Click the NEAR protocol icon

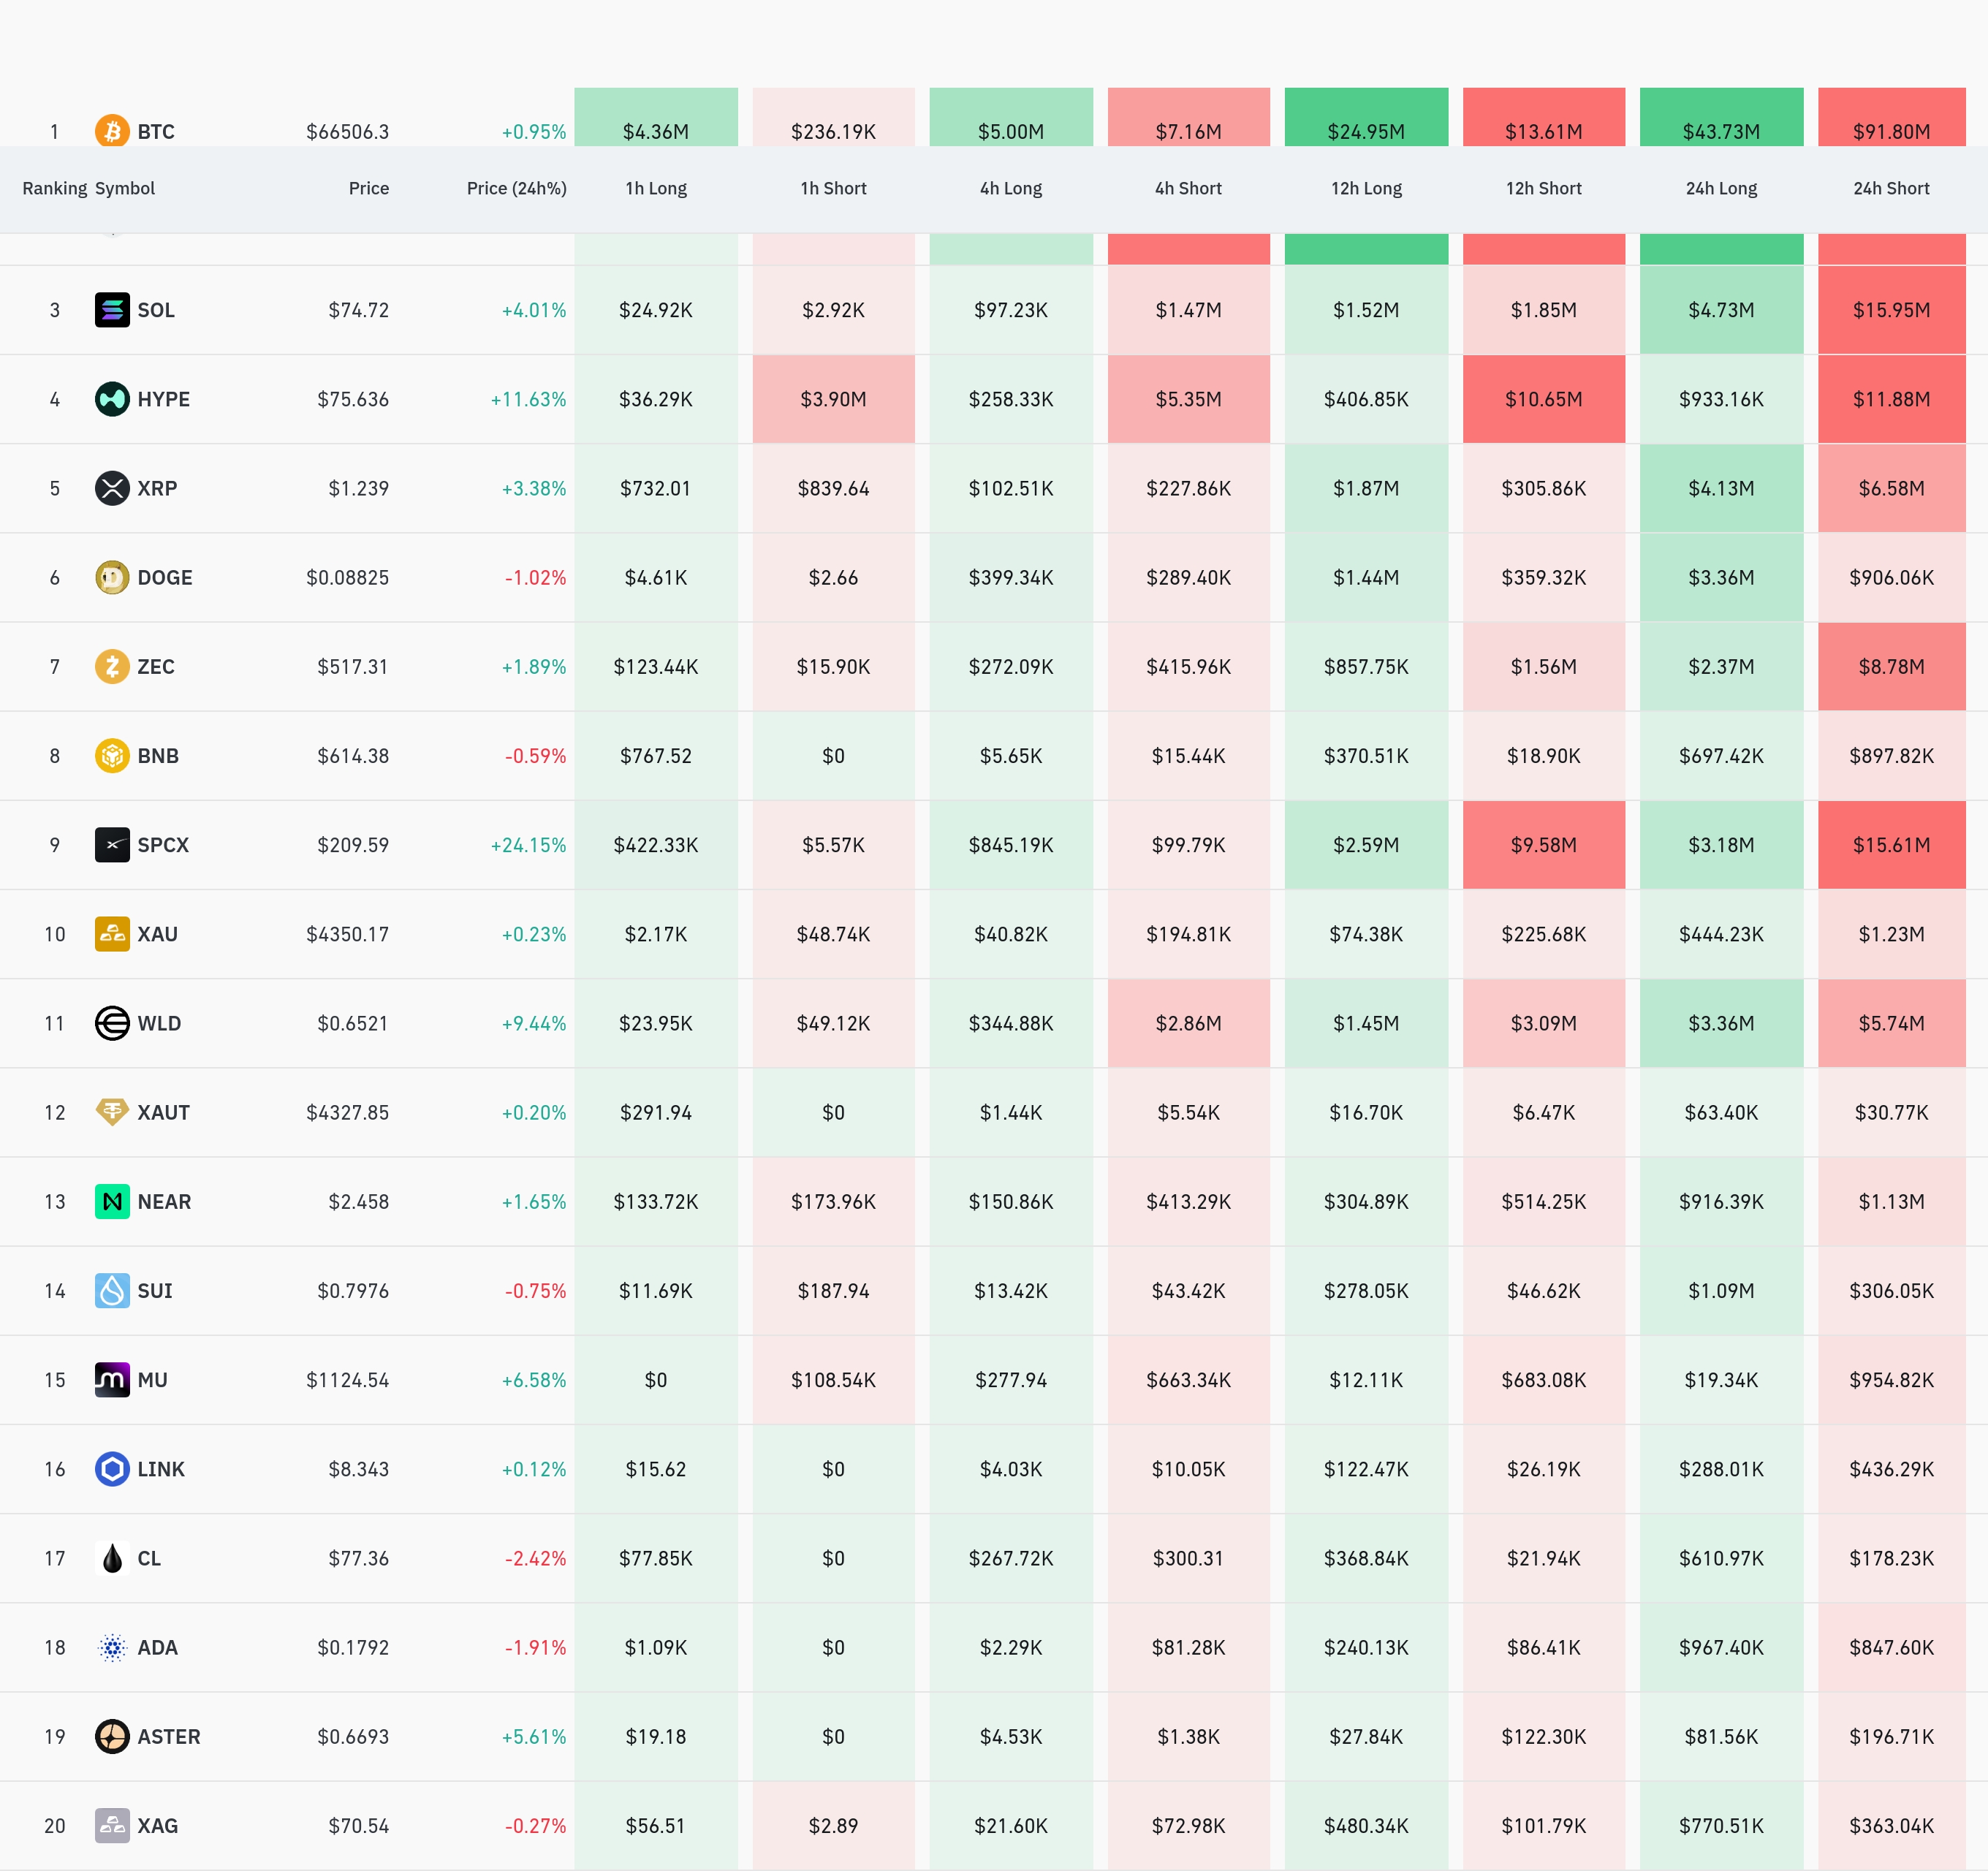pos(112,1201)
